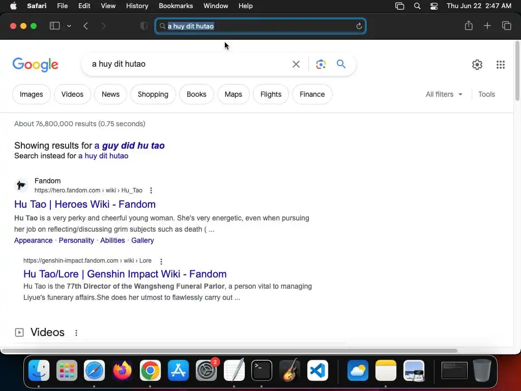
Task: Open more options for genshin-impact.fandom.com result
Action: click(x=161, y=261)
